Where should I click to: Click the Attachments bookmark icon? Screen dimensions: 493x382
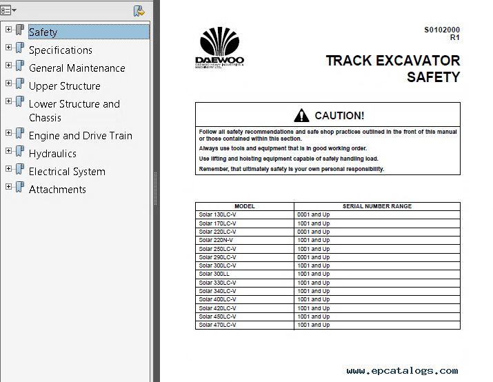tap(20, 187)
